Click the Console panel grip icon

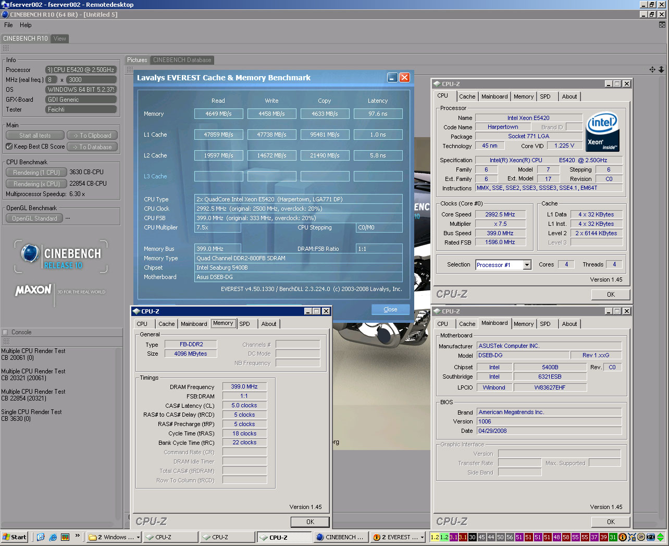(6, 341)
